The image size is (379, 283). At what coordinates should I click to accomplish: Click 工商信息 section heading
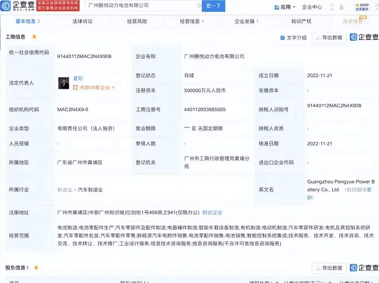coord(15,37)
